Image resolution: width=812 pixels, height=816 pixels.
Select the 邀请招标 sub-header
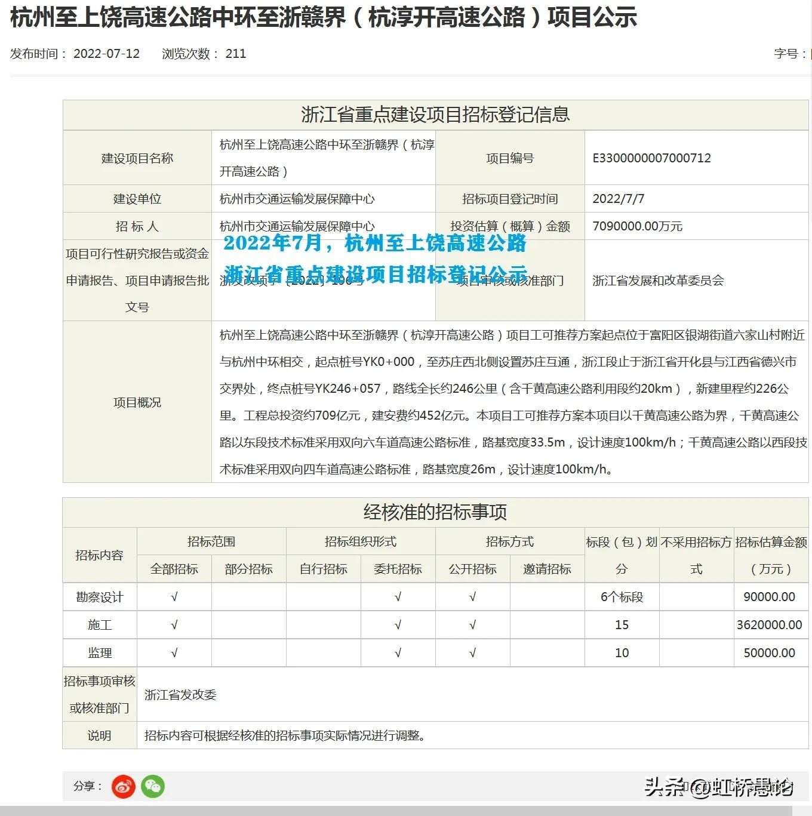click(x=548, y=569)
